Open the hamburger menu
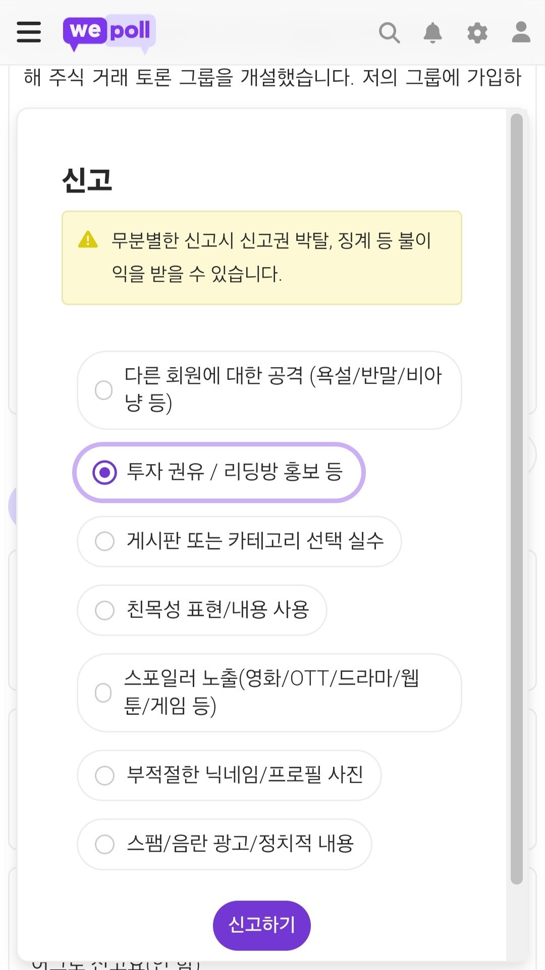Image resolution: width=545 pixels, height=970 pixels. [x=29, y=31]
